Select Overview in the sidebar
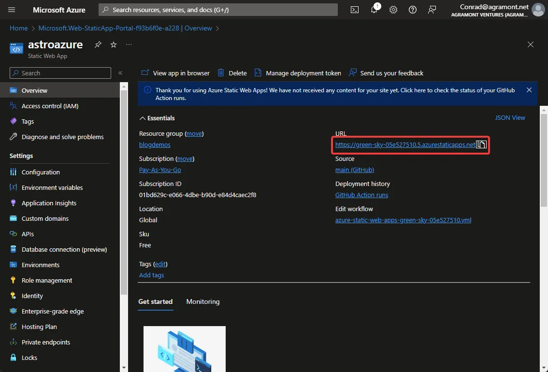548x372 pixels. pyautogui.click(x=60, y=90)
